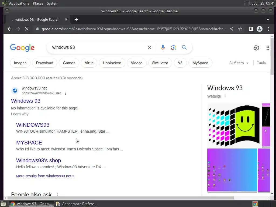Select the Unblocked filter chip
This screenshot has height=207, width=276.
pyautogui.click(x=112, y=63)
